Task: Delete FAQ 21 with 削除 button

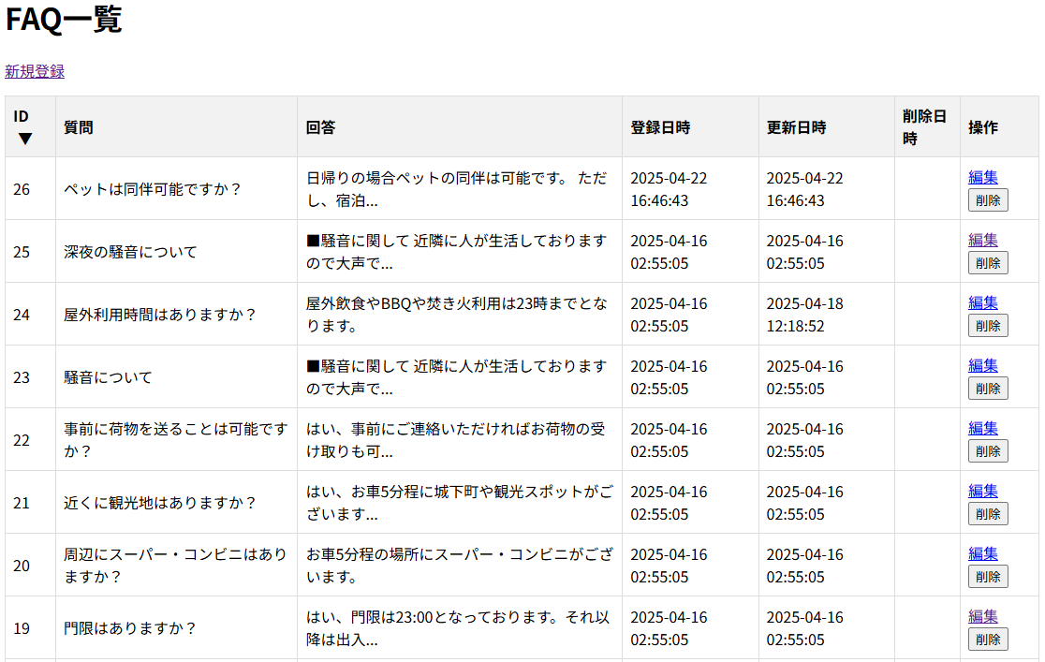Action: [988, 513]
